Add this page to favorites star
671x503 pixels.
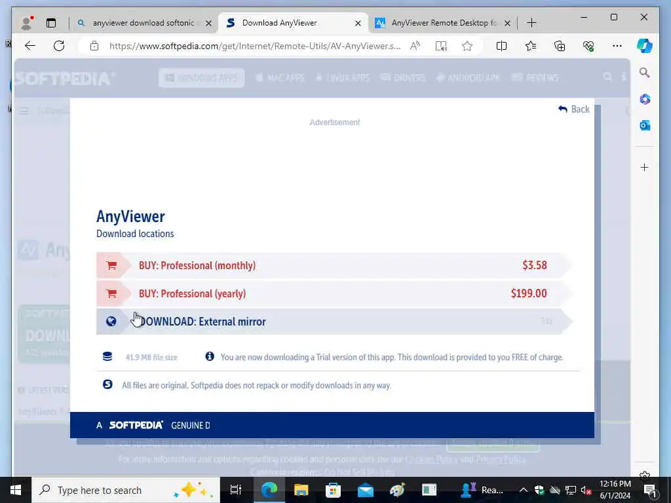coord(467,46)
